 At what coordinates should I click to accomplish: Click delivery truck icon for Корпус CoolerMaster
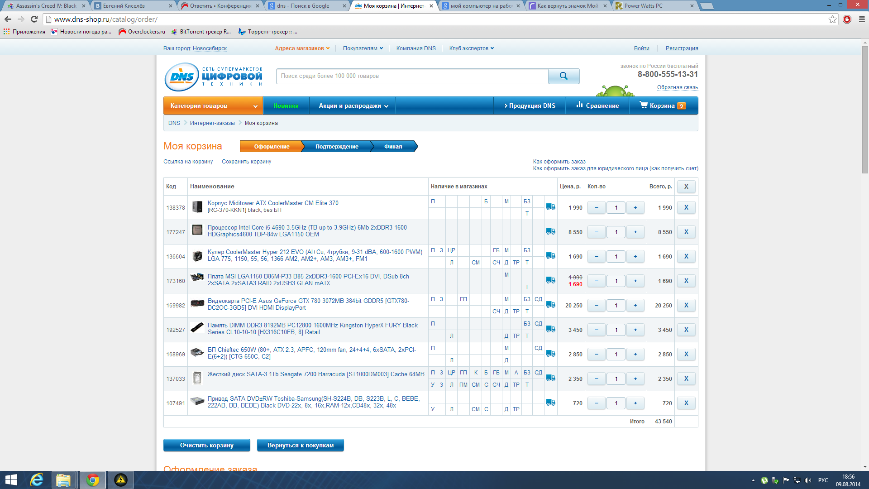pyautogui.click(x=550, y=207)
